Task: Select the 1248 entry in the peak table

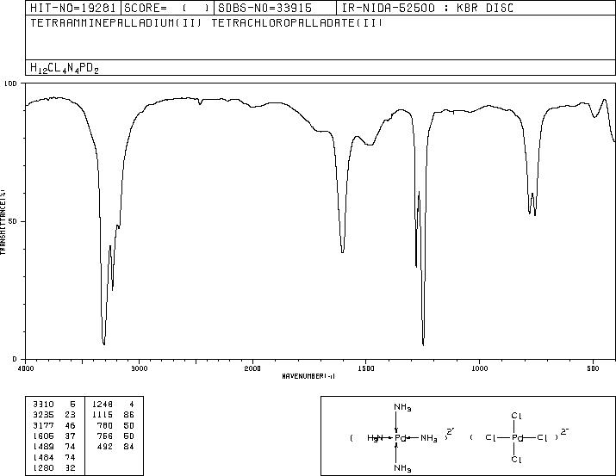Action: click(103, 405)
